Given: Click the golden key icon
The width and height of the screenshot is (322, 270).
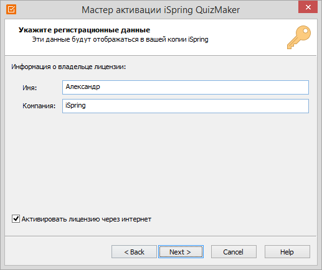Looking at the screenshot, I should pyautogui.click(x=299, y=37).
